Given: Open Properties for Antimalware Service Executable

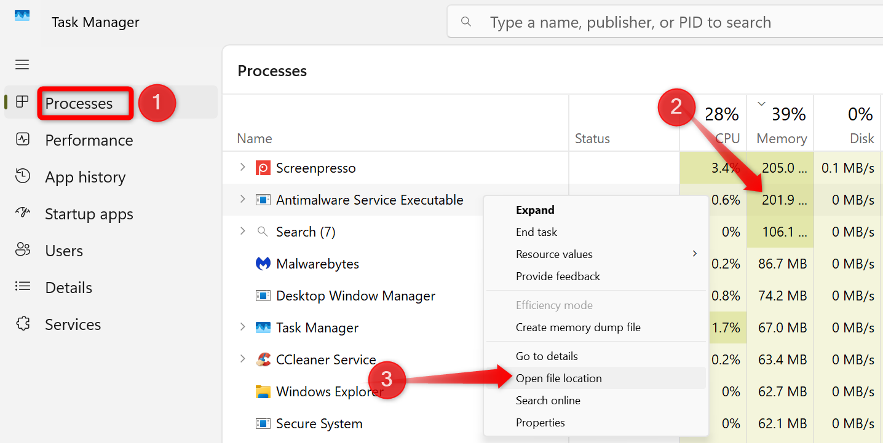Looking at the screenshot, I should coord(540,422).
